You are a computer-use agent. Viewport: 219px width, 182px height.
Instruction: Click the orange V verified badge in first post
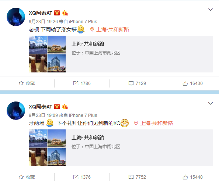click(57, 13)
